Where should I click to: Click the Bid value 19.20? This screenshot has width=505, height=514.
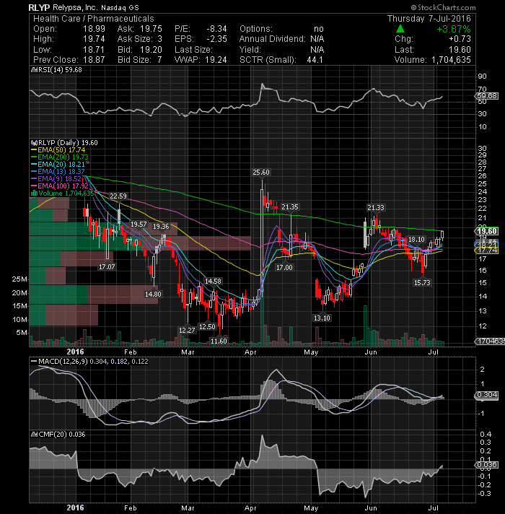(x=151, y=50)
